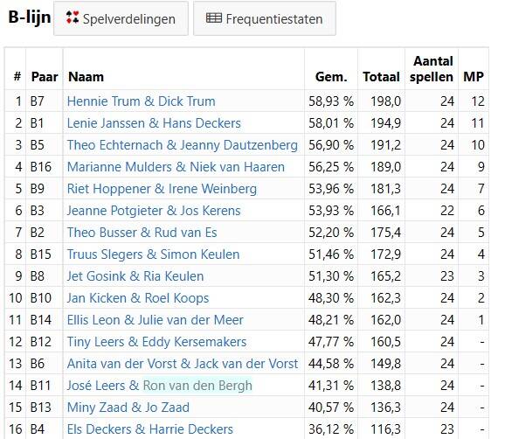Select José Leers & Ron van den Bergh

(x=159, y=386)
